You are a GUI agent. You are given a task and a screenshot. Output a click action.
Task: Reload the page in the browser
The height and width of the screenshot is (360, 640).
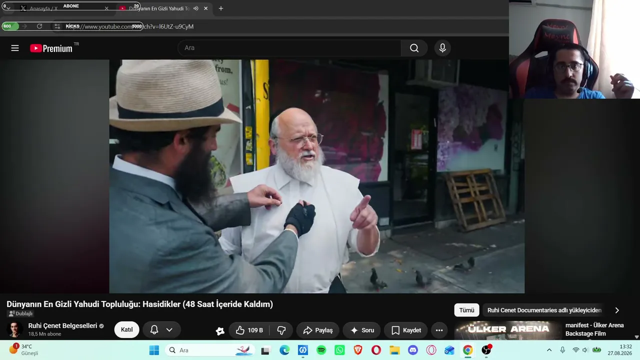39,26
